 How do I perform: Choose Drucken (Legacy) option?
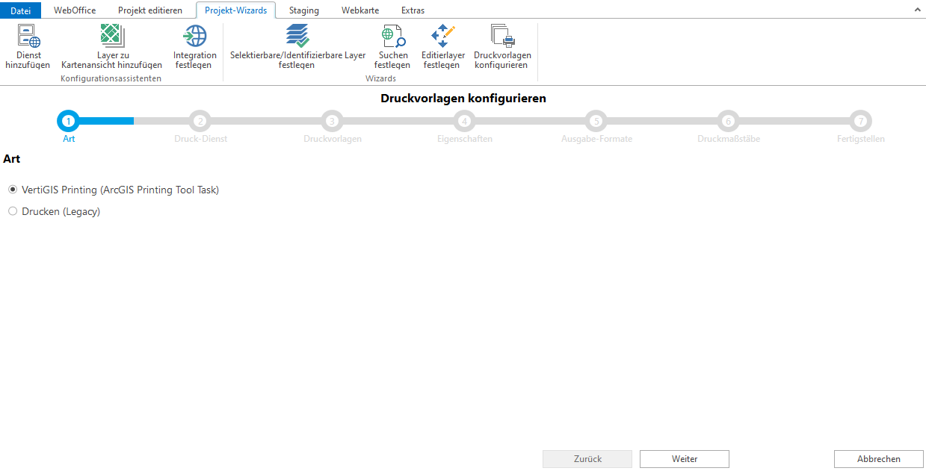12,211
